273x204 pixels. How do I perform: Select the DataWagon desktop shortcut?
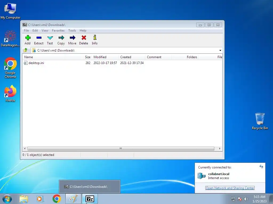click(10, 39)
